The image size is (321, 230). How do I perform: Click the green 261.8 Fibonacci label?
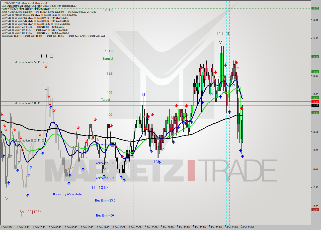[x=109, y=10]
